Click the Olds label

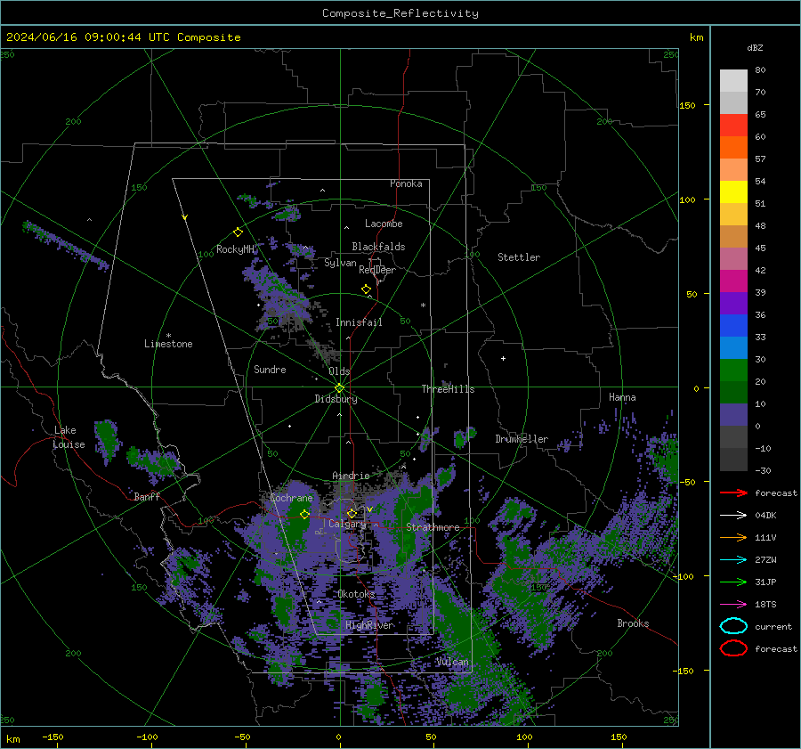coord(339,371)
